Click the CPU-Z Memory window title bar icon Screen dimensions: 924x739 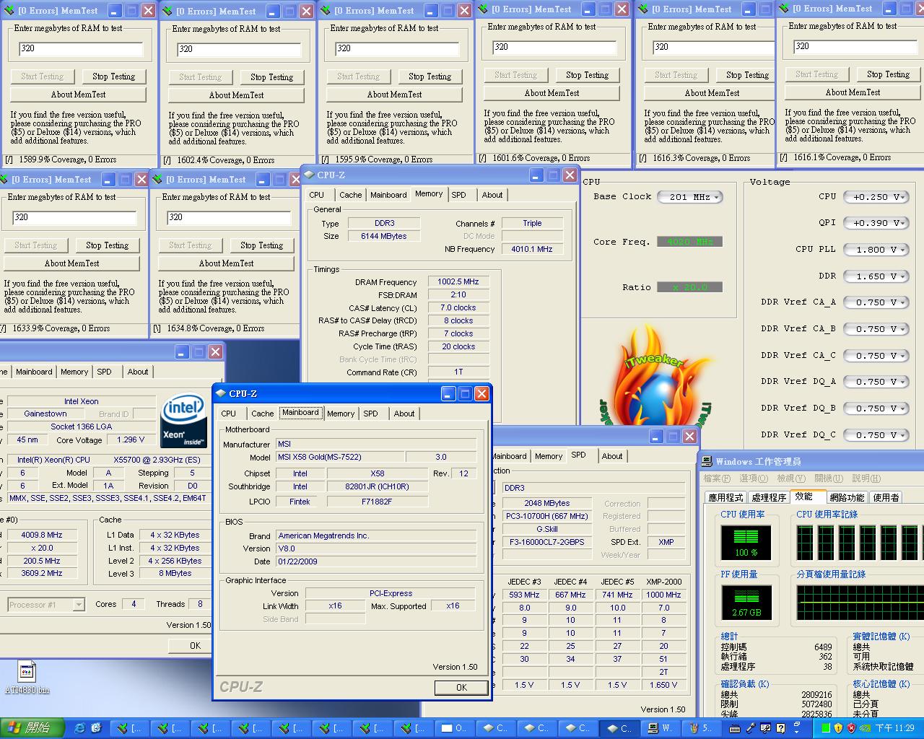tap(309, 175)
